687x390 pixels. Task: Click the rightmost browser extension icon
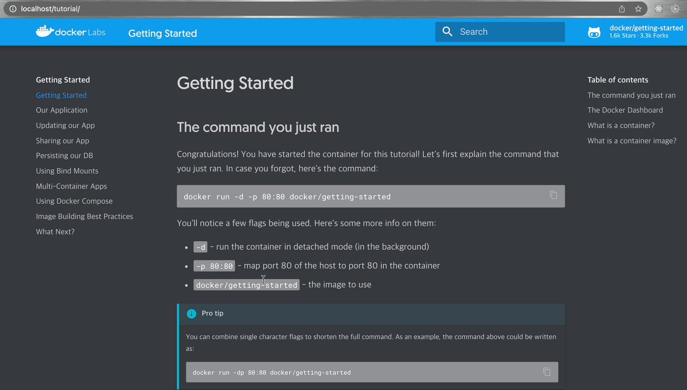675,9
